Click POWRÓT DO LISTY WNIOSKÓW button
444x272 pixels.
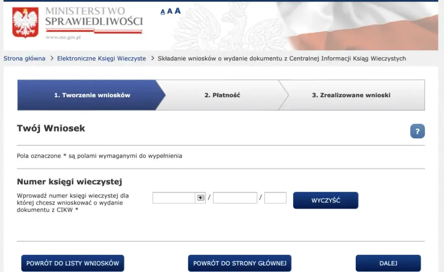[x=73, y=263]
